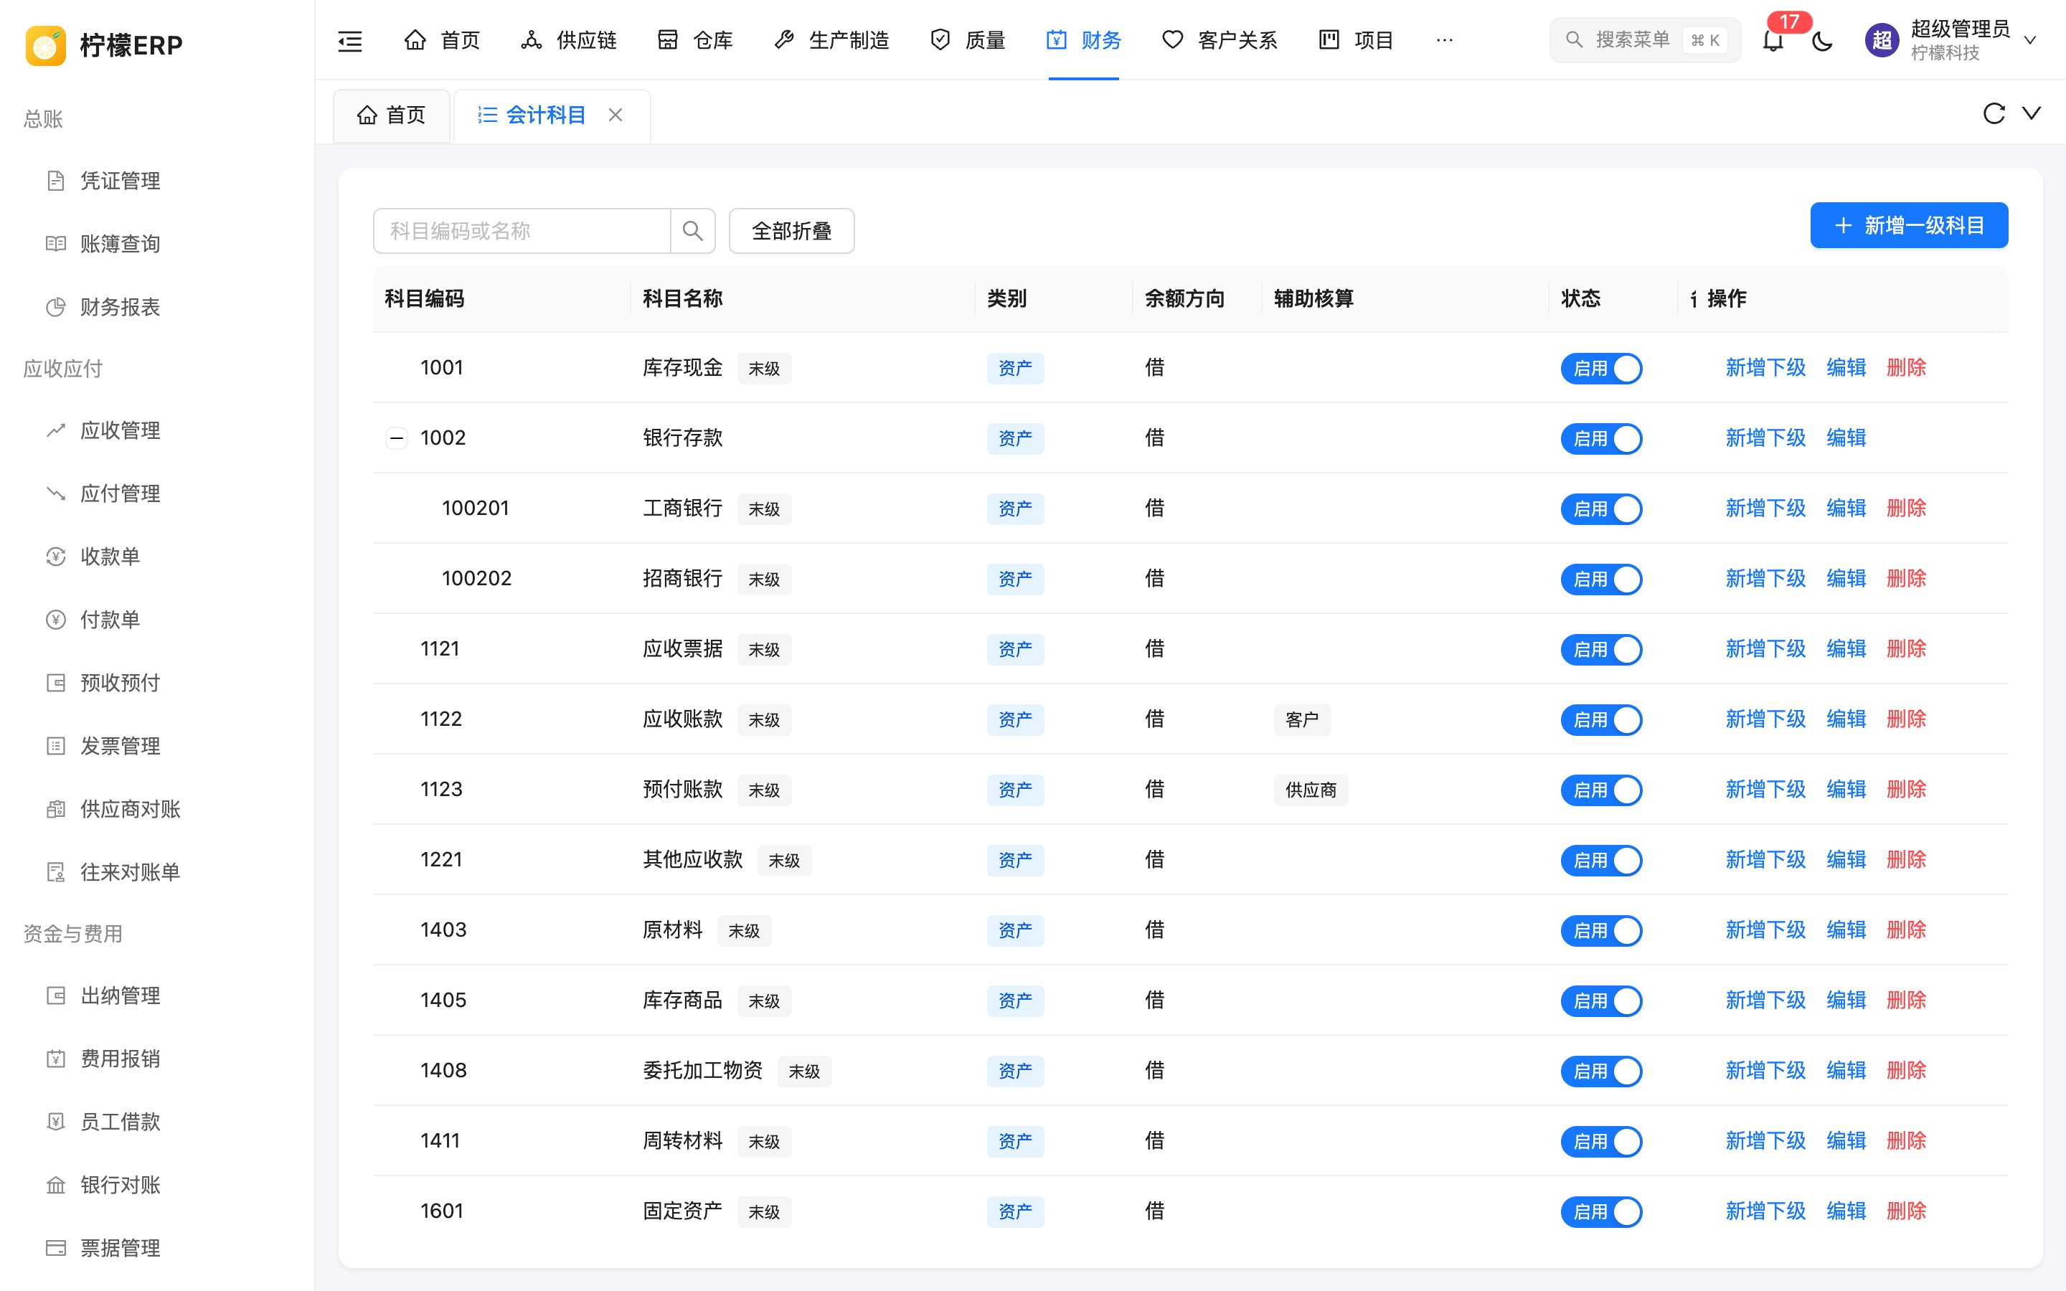Toggle the status switch for 1403 原材料
Screen dimensions: 2066x1291
tap(1600, 931)
